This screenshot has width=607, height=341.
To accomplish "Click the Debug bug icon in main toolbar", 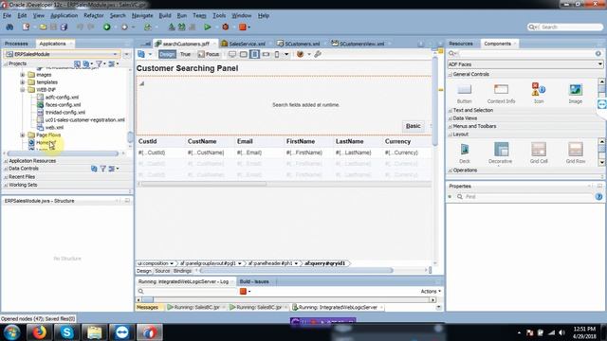I will coord(226,27).
